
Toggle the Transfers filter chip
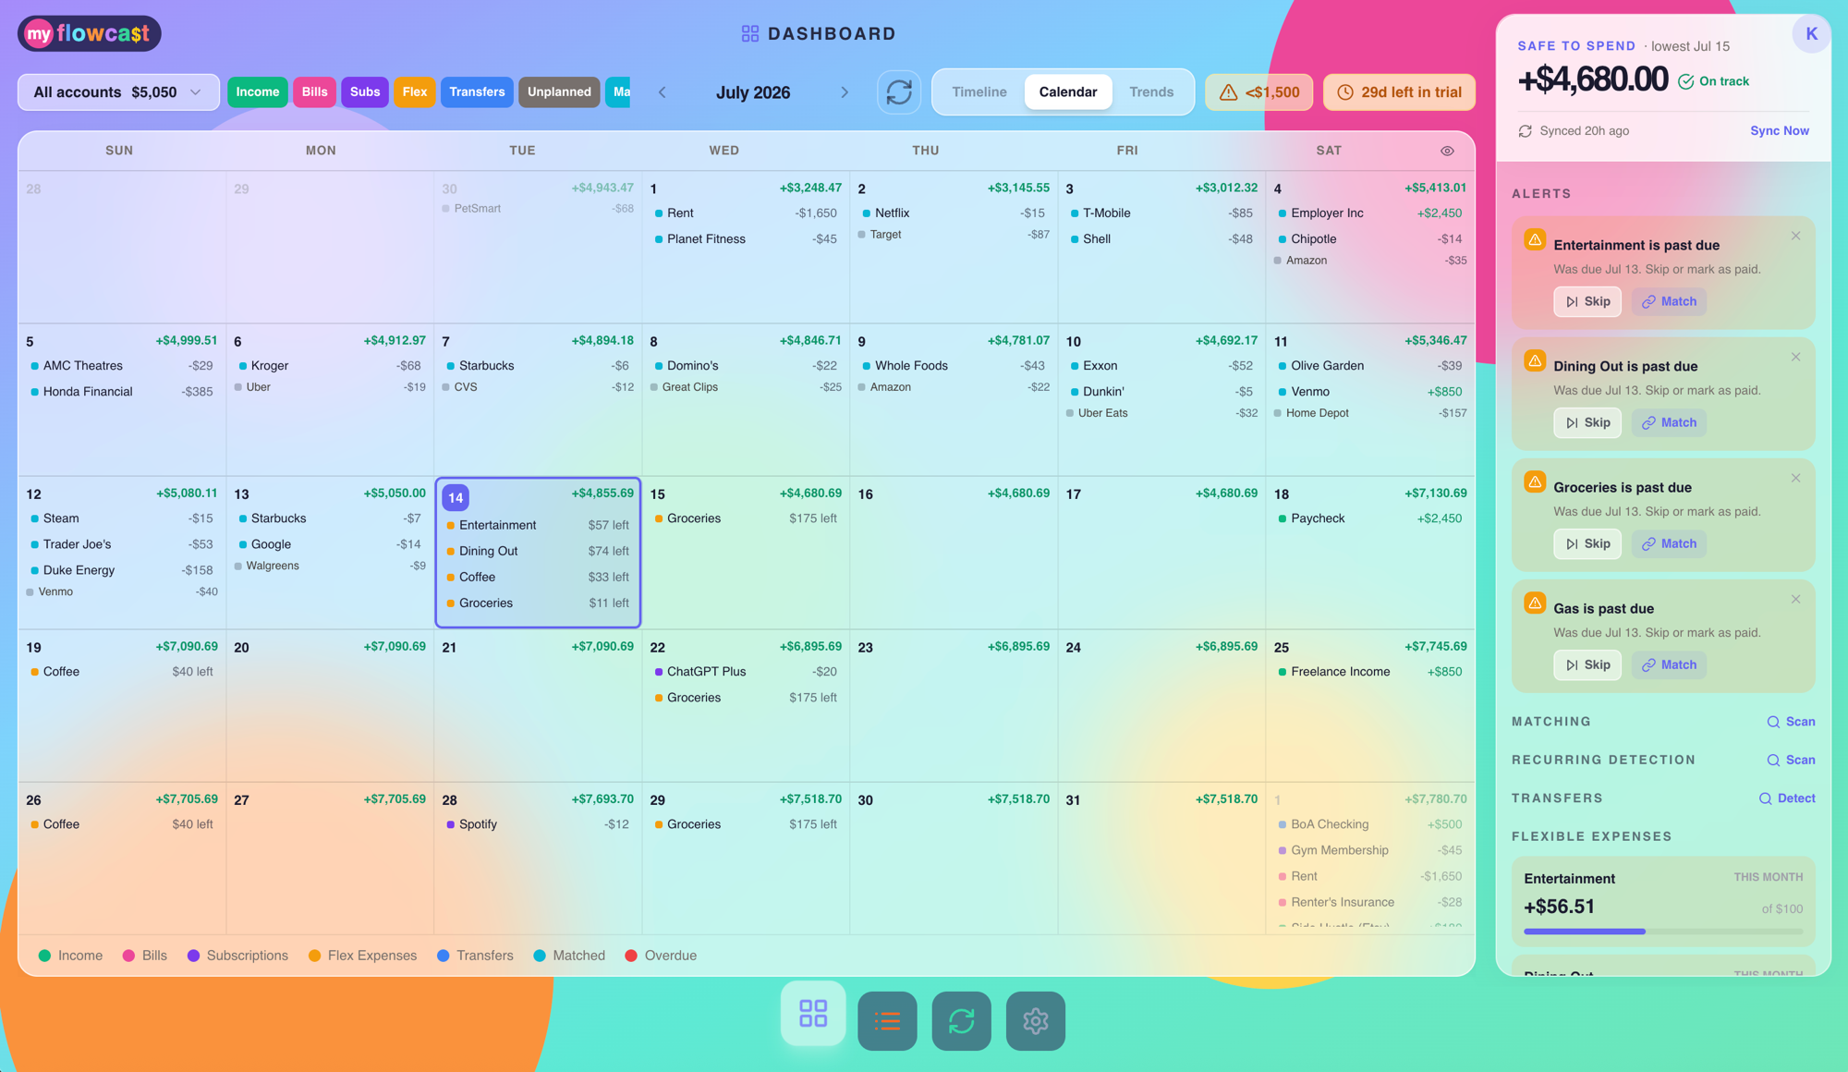(477, 91)
